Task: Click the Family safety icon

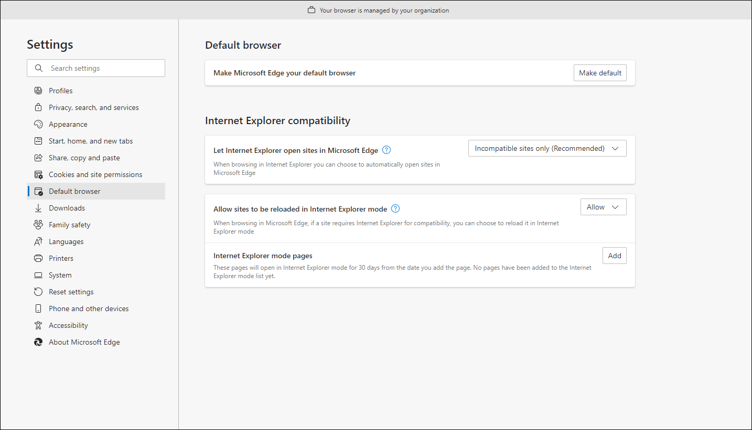Action: click(x=38, y=224)
